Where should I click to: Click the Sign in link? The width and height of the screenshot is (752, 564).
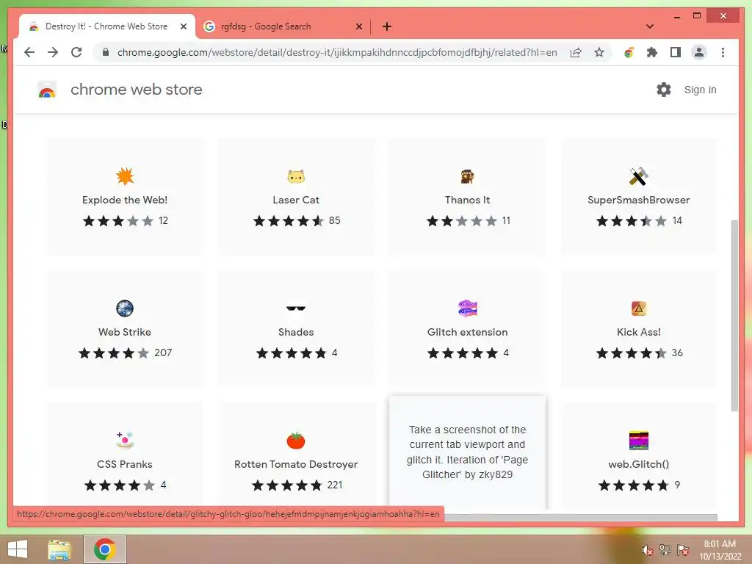point(700,90)
